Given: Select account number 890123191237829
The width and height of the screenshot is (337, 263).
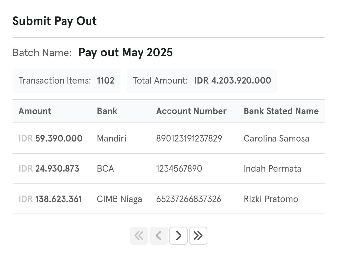Looking at the screenshot, I should pos(189,138).
